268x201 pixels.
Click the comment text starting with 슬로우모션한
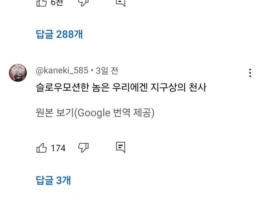click(121, 88)
